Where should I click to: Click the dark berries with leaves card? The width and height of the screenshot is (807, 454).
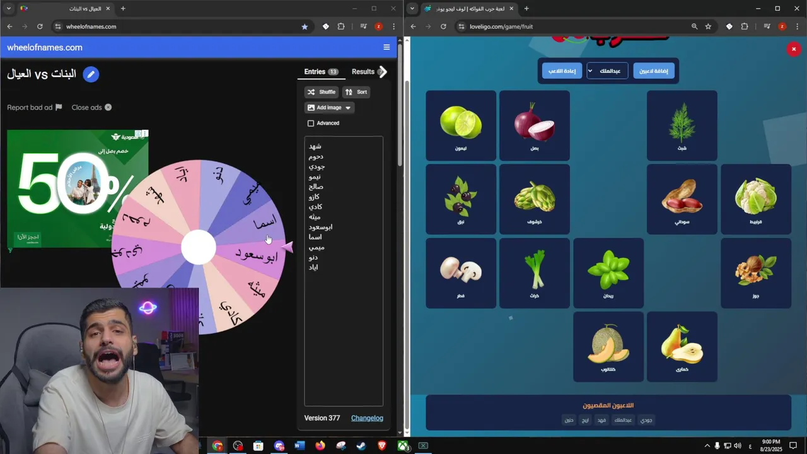tap(461, 199)
